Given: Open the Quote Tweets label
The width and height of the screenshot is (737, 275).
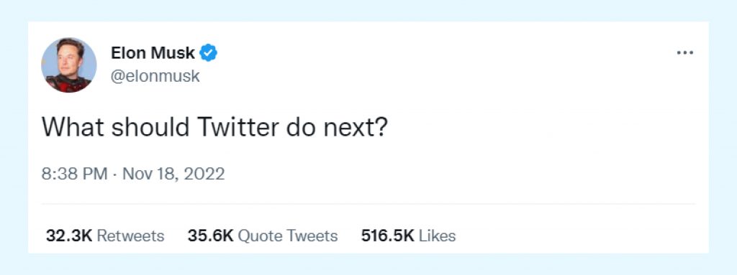Looking at the screenshot, I should (x=288, y=236).
